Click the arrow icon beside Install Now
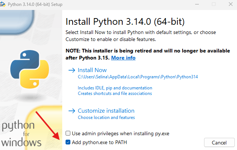This screenshot has width=237, height=150. pyautogui.click(x=71, y=70)
